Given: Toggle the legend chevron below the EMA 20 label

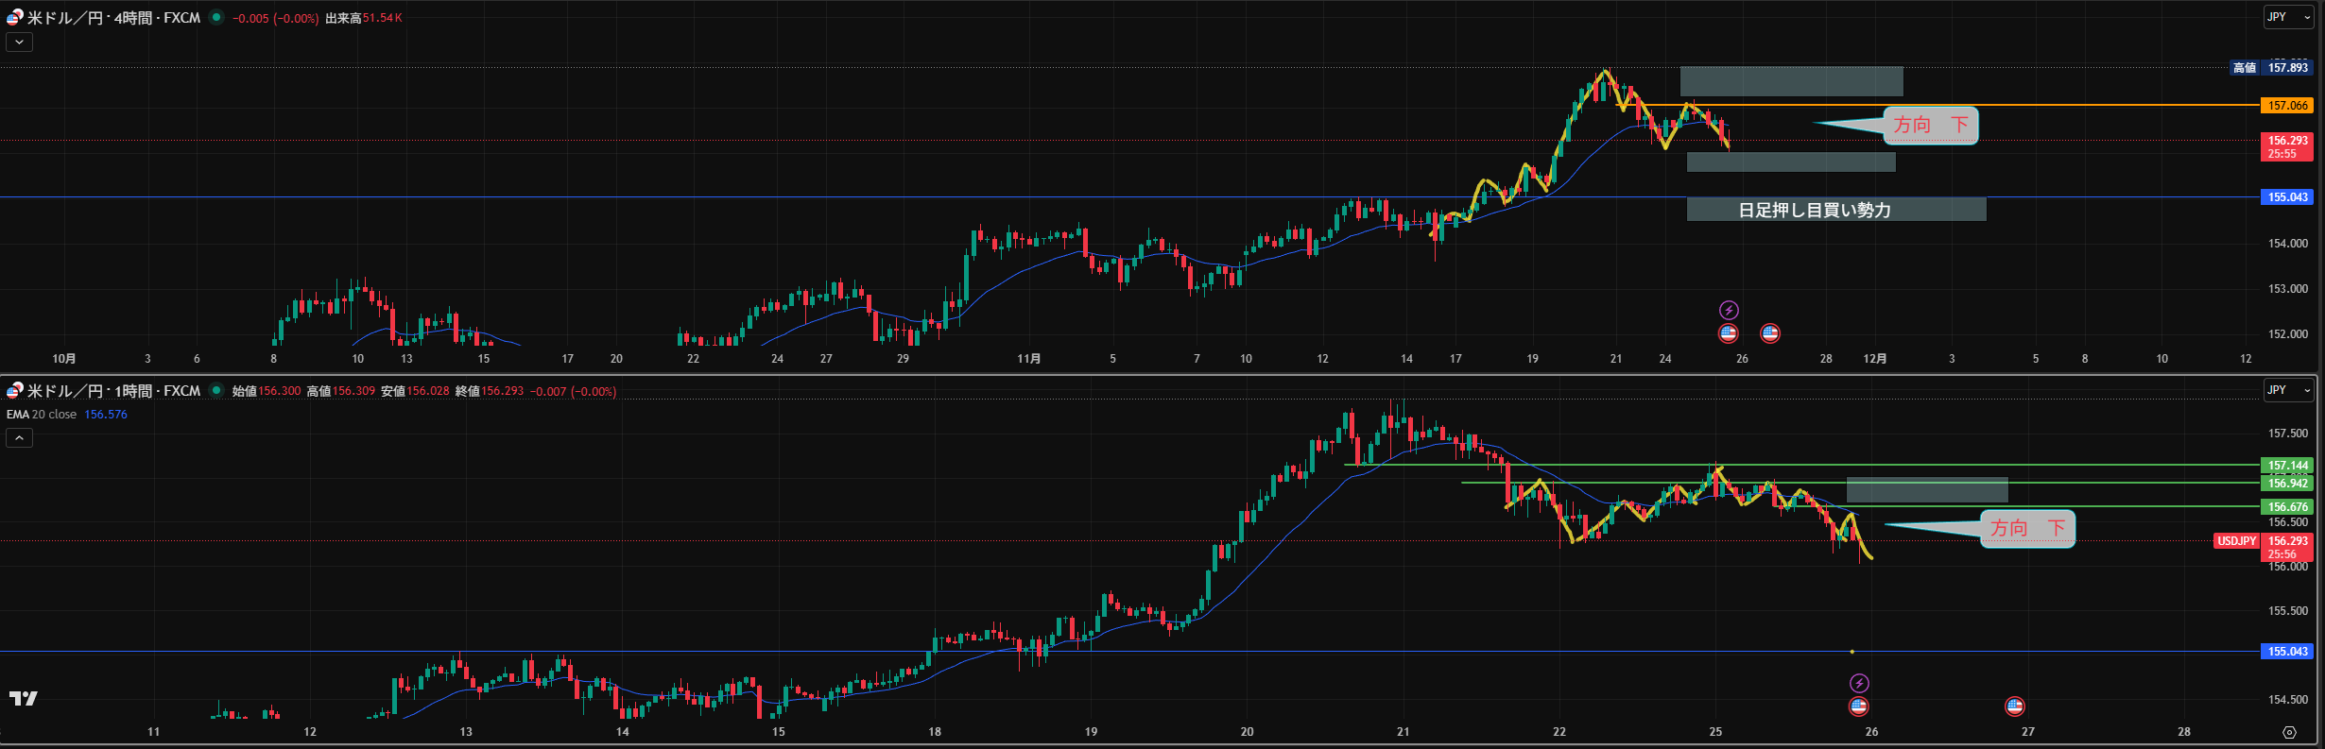Looking at the screenshot, I should click(x=19, y=437).
